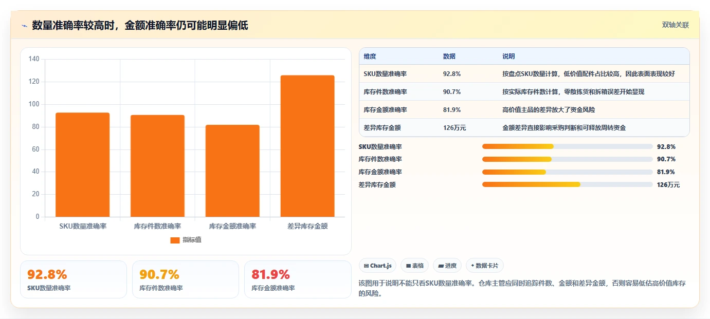Click description starting 按盘点SKU数量计算
710x319 pixels.
coord(588,74)
